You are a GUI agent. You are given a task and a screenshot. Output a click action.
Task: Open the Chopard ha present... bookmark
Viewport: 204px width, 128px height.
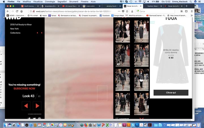[88, 15]
